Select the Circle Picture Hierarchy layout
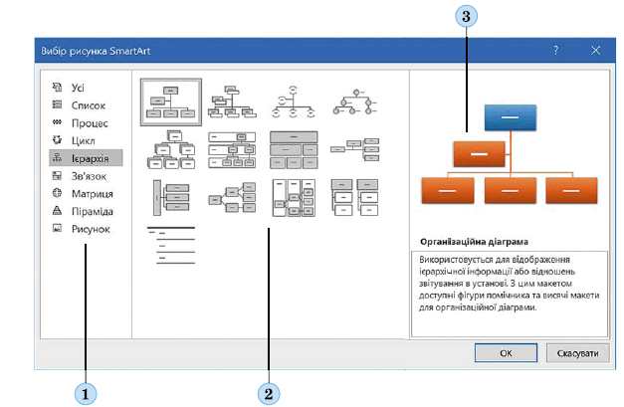The image size is (624, 407). pyautogui.click(x=355, y=102)
